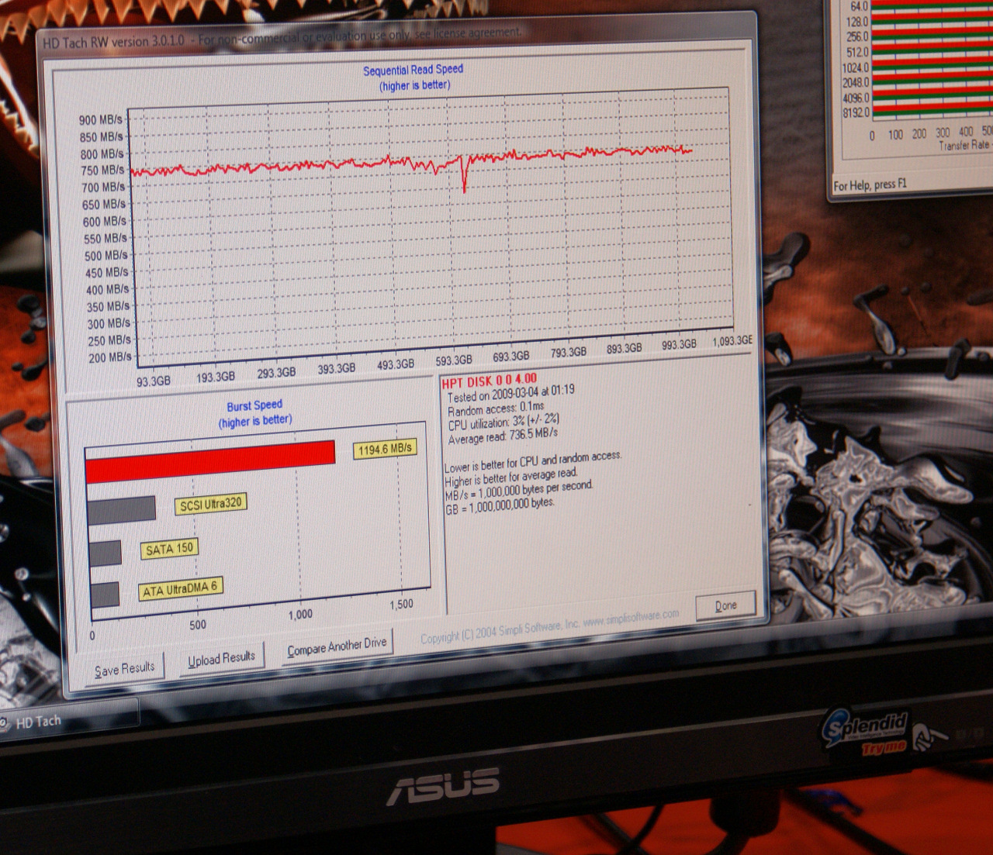This screenshot has height=855, width=993.
Task: Click the 'For Help, press F1' status bar
Action: click(870, 185)
